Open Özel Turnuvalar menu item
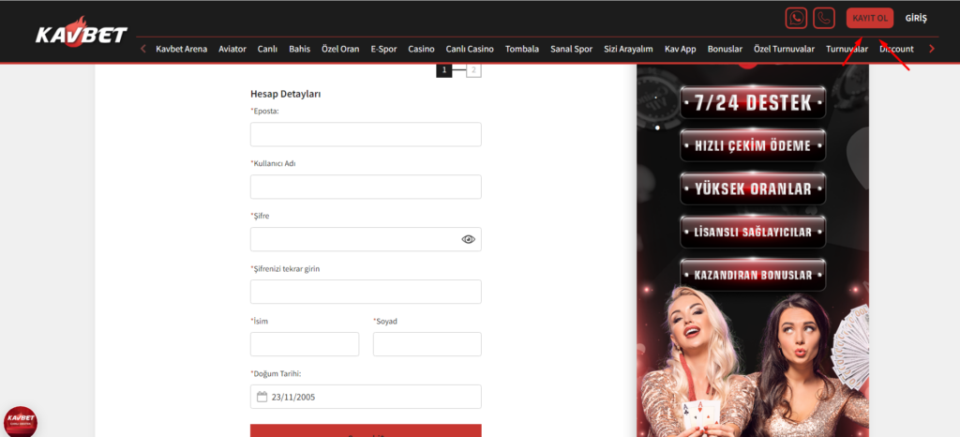Viewport: 960px width, 437px height. (x=785, y=49)
